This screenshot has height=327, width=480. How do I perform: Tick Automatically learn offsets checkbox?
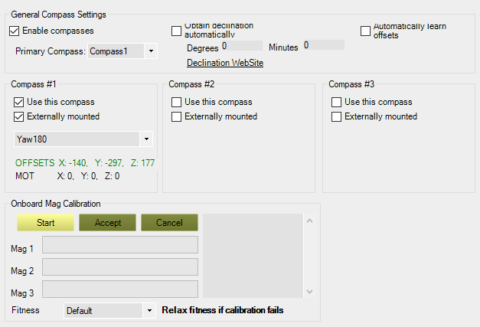point(365,31)
